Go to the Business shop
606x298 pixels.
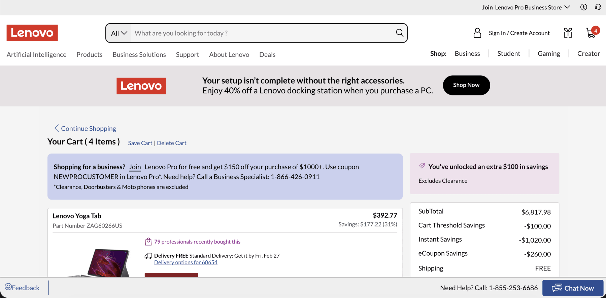[467, 53]
